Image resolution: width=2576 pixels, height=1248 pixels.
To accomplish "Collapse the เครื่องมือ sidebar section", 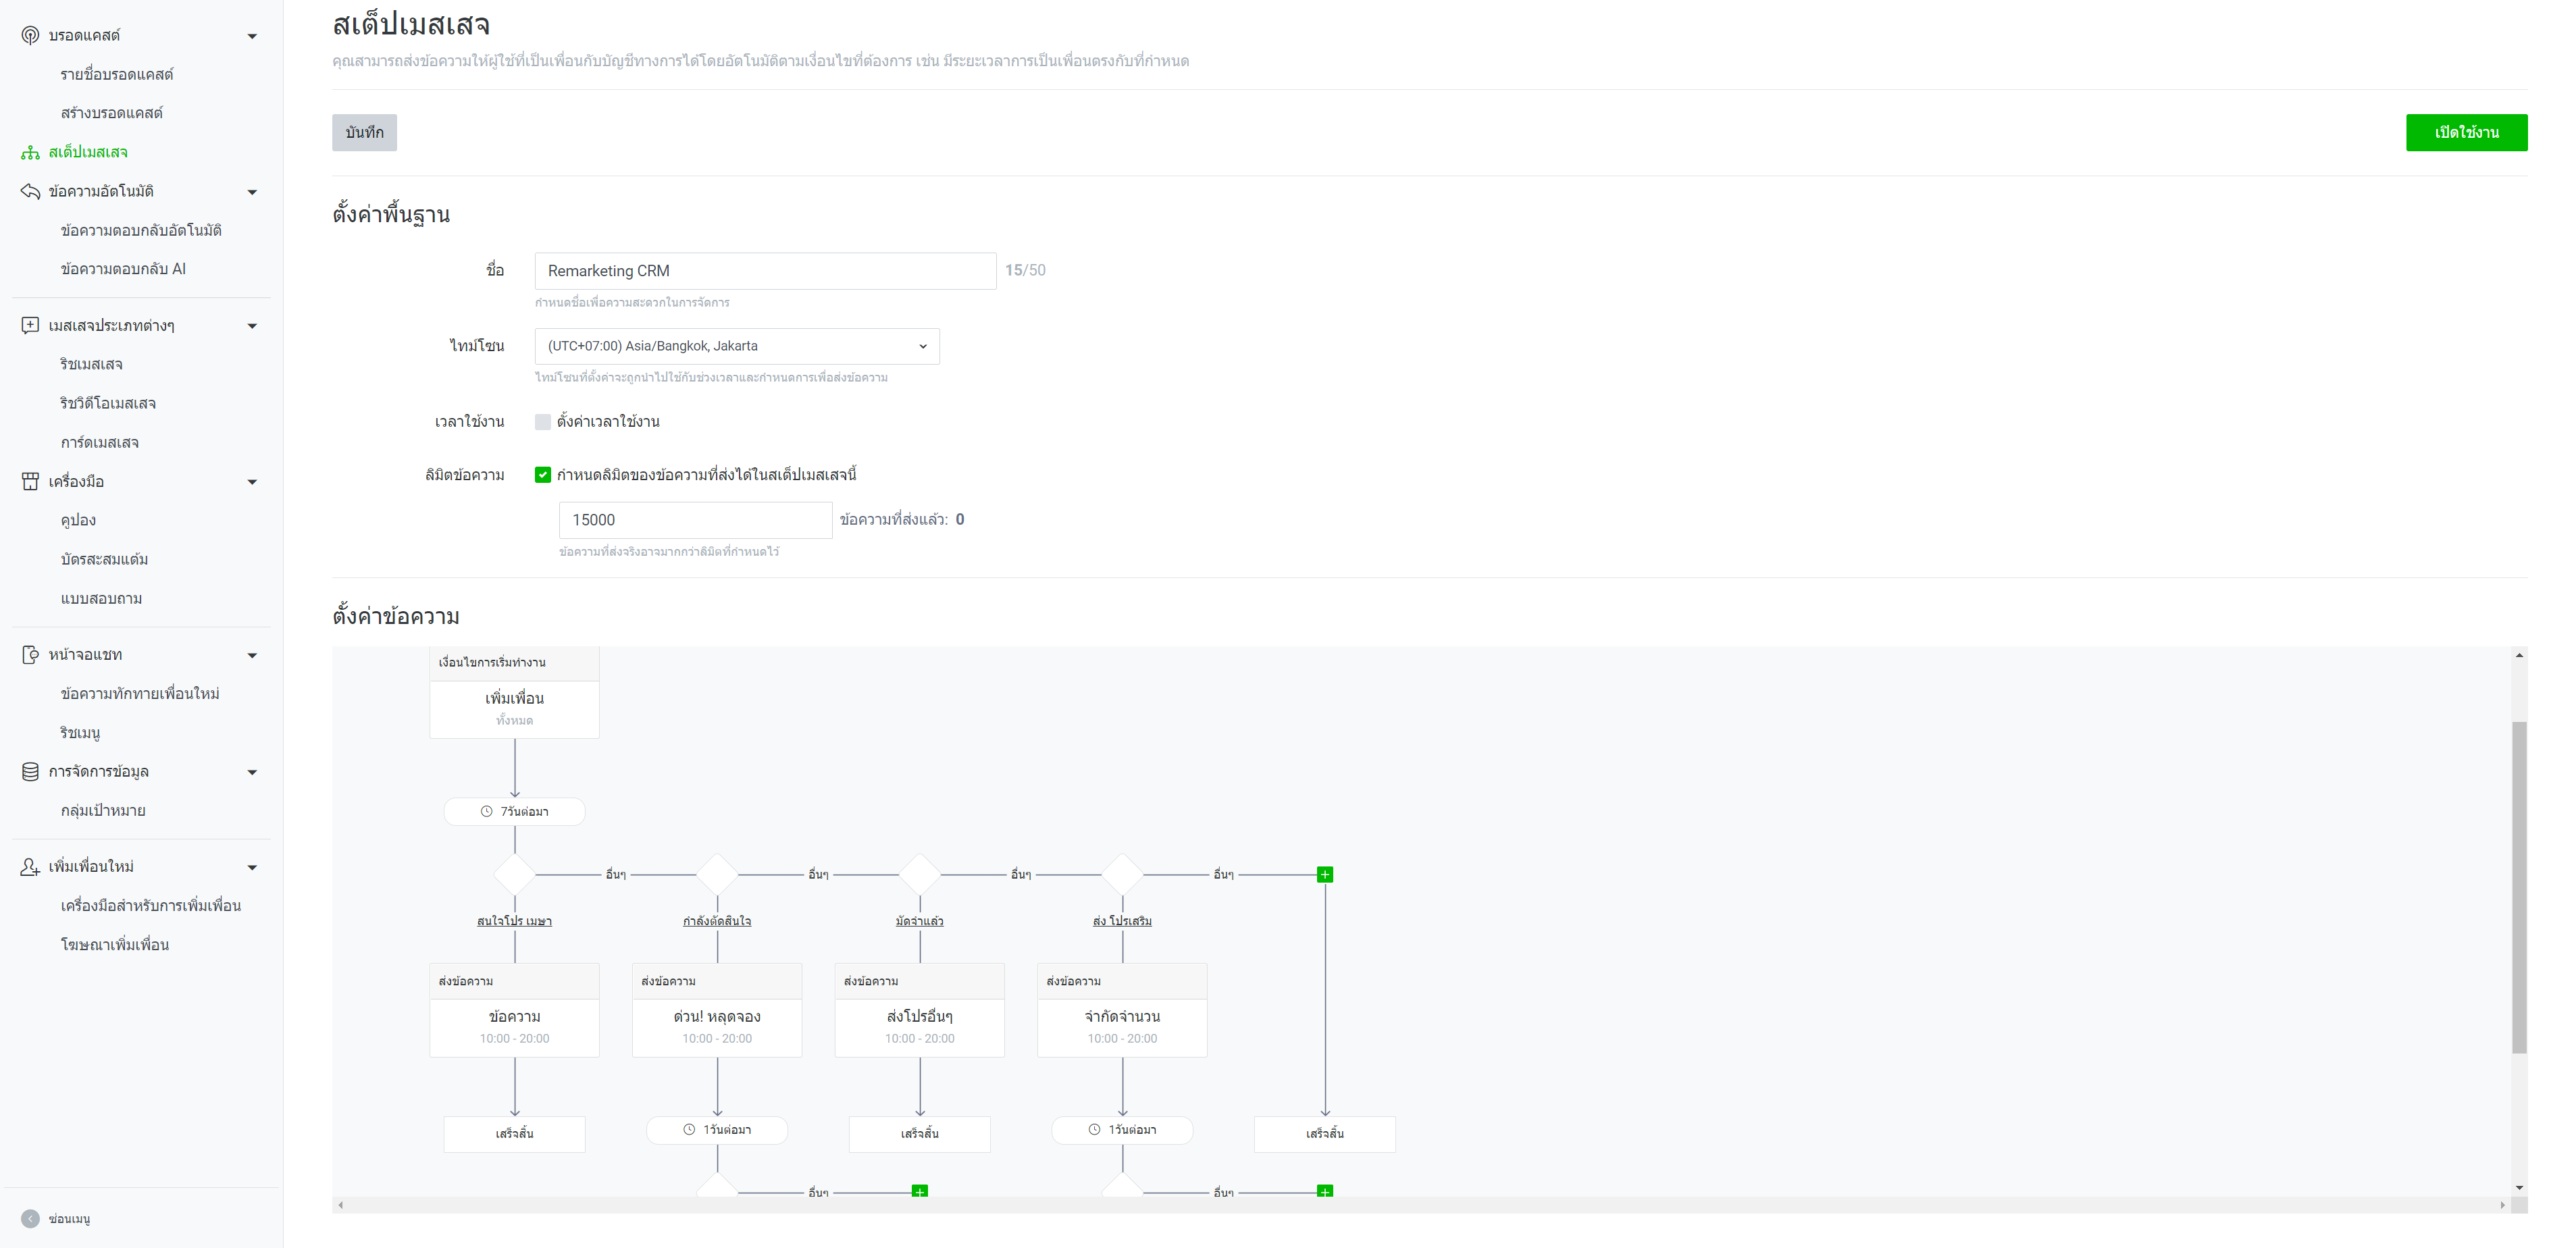I will click(252, 482).
